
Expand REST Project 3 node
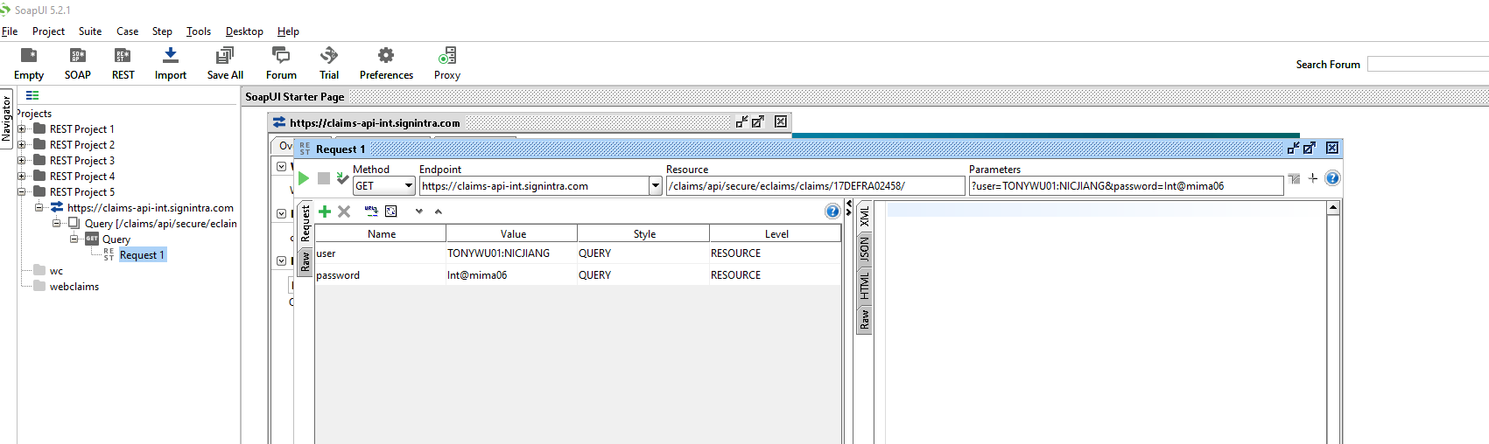coord(22,161)
